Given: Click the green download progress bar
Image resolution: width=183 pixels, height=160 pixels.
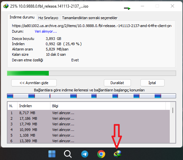Looking at the screenshot, I should [91, 73].
